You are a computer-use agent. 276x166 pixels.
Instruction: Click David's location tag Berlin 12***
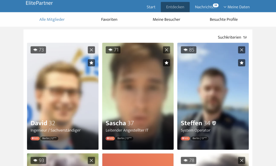coord(49,138)
